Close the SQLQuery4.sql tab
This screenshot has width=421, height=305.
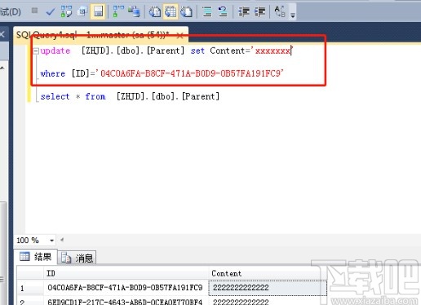(x=179, y=35)
